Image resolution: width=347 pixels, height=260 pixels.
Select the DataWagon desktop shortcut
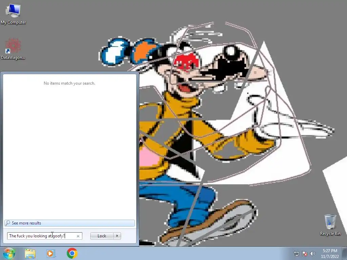(13, 49)
